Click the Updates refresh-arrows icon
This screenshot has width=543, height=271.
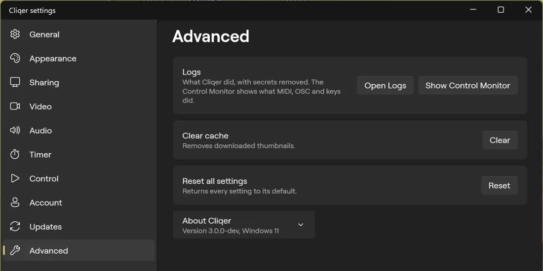15,227
